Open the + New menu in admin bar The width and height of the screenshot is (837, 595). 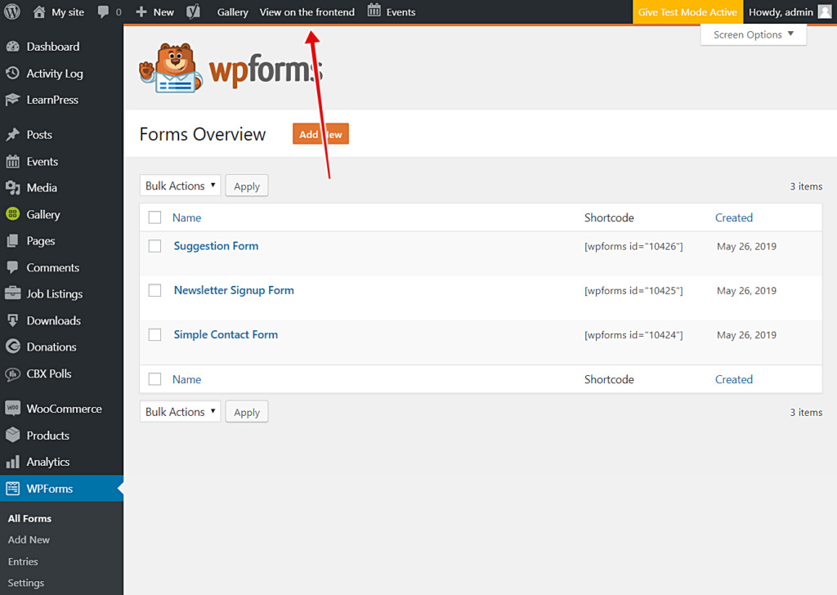click(x=154, y=11)
